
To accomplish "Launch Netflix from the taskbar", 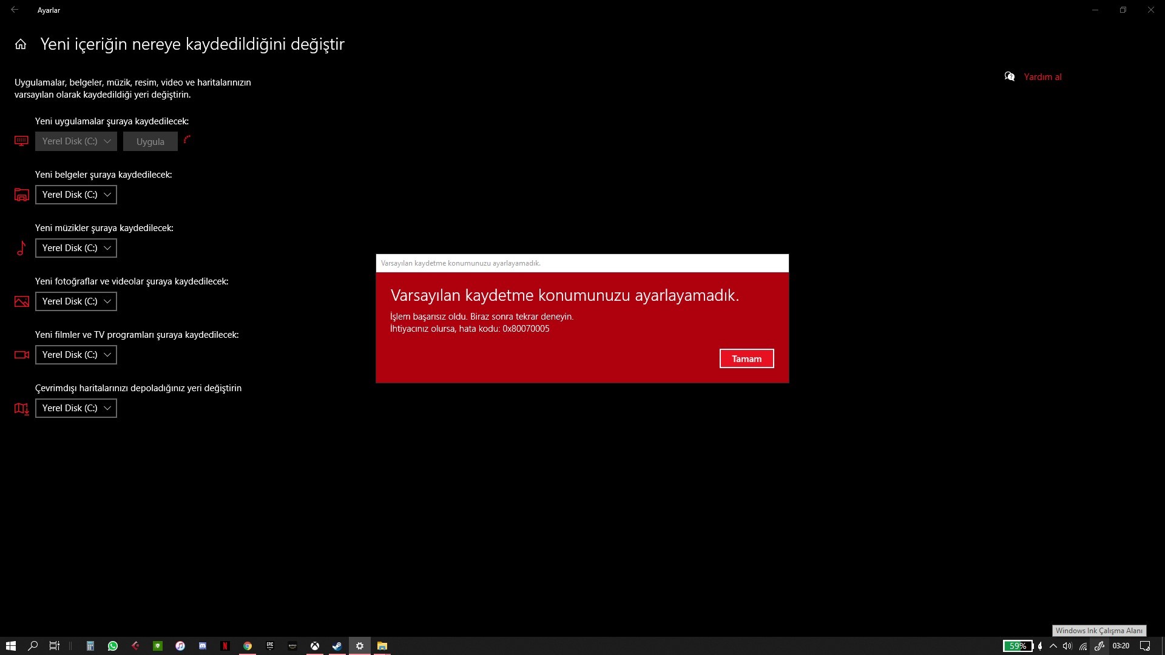I will (225, 646).
